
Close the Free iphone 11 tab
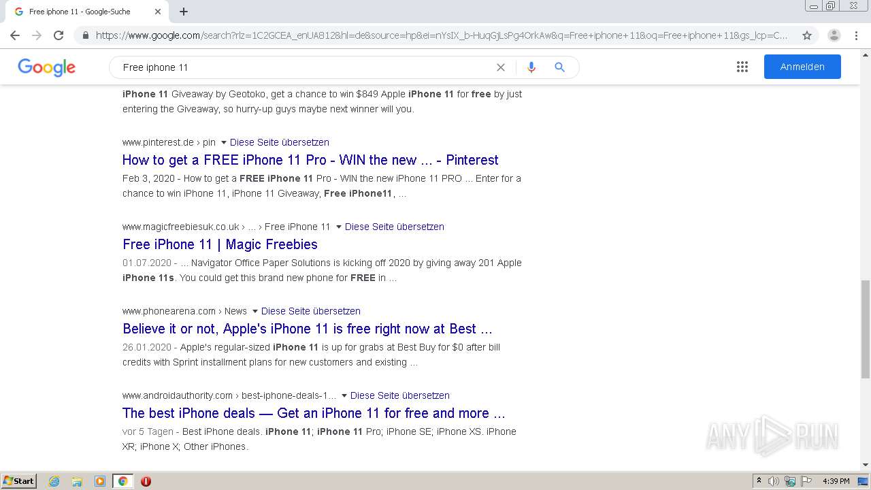tap(158, 12)
